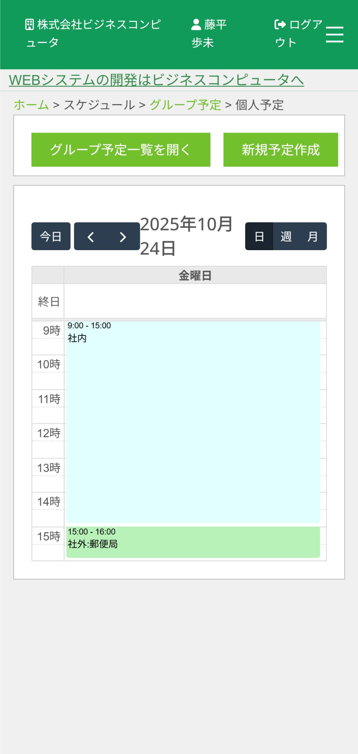Click the user profile icon
This screenshot has width=358, height=754.
[196, 25]
